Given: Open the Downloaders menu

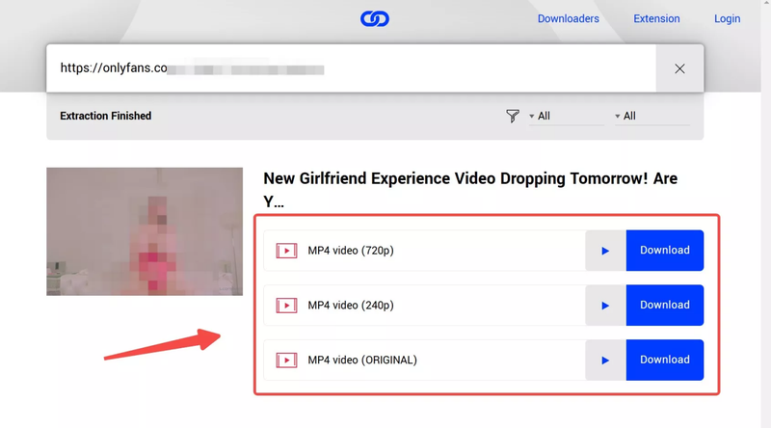Looking at the screenshot, I should click(x=568, y=18).
